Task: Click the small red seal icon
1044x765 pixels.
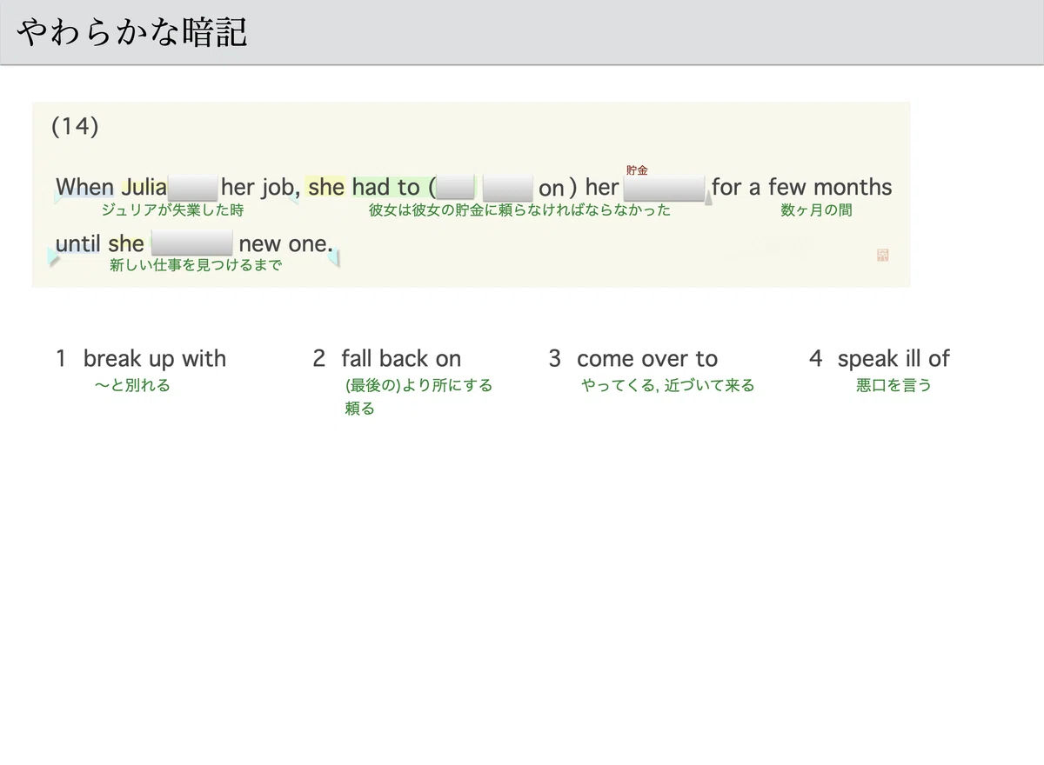Action: [x=883, y=255]
